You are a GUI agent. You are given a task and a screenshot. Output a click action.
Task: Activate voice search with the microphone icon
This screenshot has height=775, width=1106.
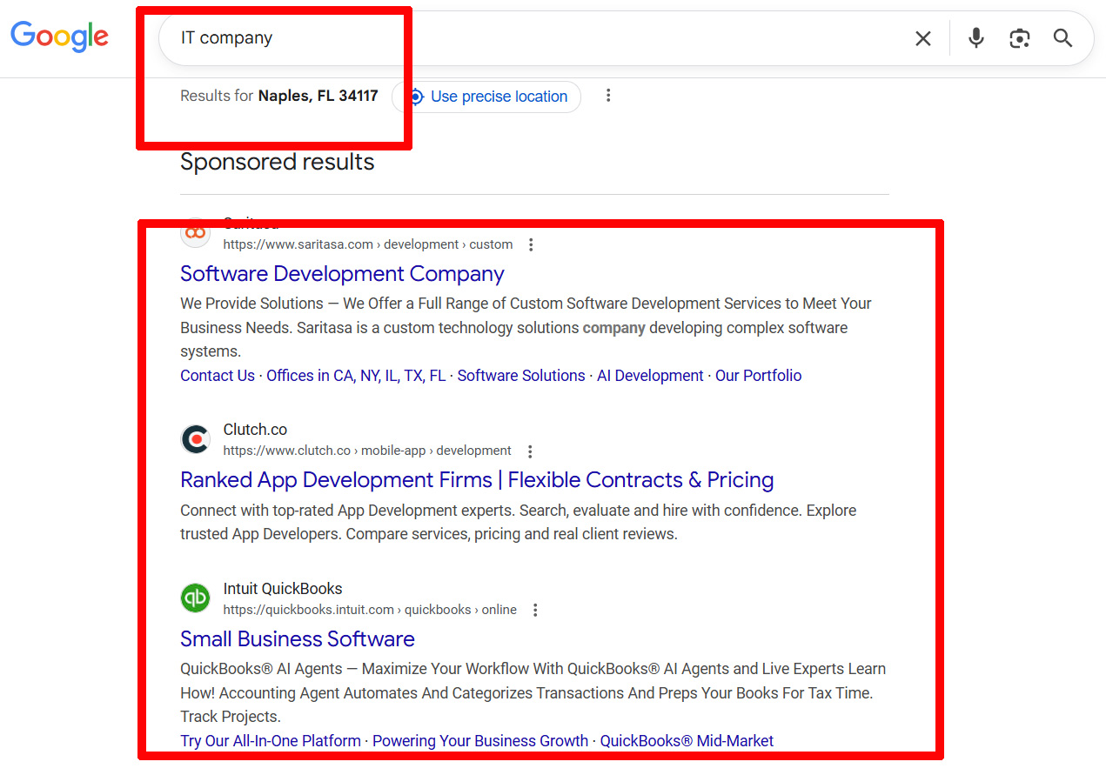point(975,37)
